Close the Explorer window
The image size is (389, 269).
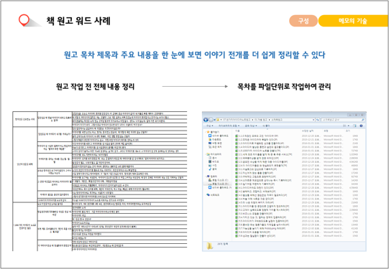(x=362, y=115)
